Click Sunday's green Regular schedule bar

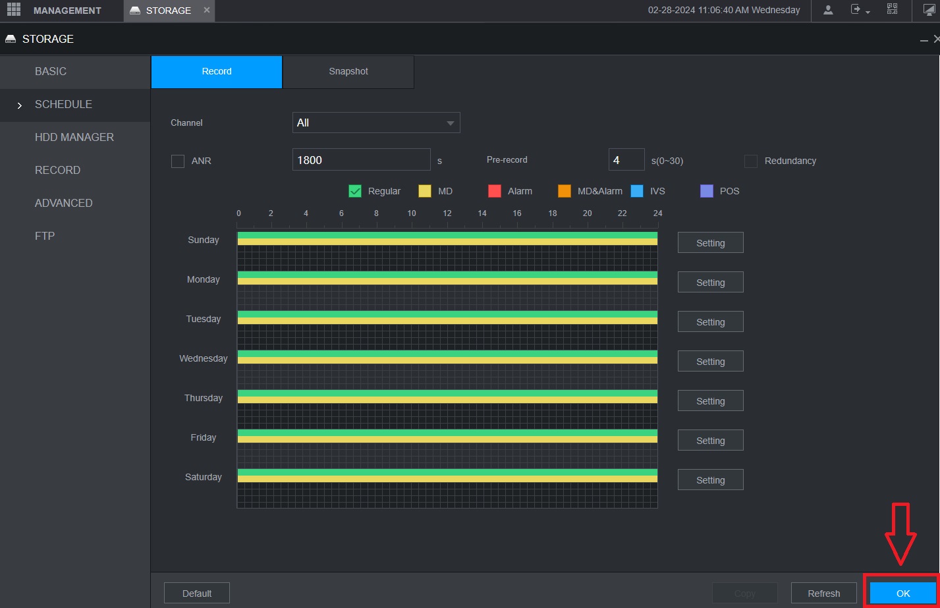click(x=447, y=235)
